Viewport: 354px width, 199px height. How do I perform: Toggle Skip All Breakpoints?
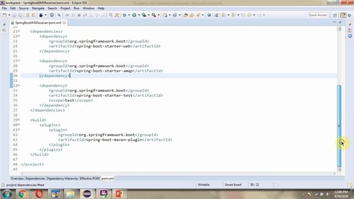click(x=59, y=15)
